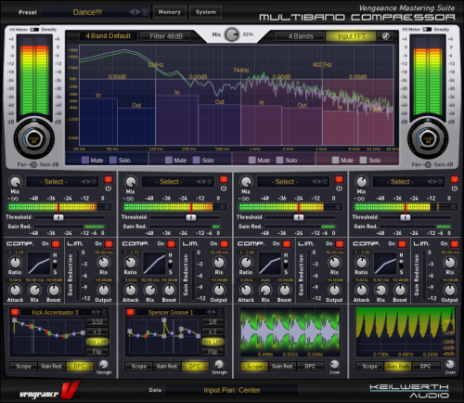Click the first band's Threshold slider handle
This screenshot has height=403, width=464.
click(58, 217)
